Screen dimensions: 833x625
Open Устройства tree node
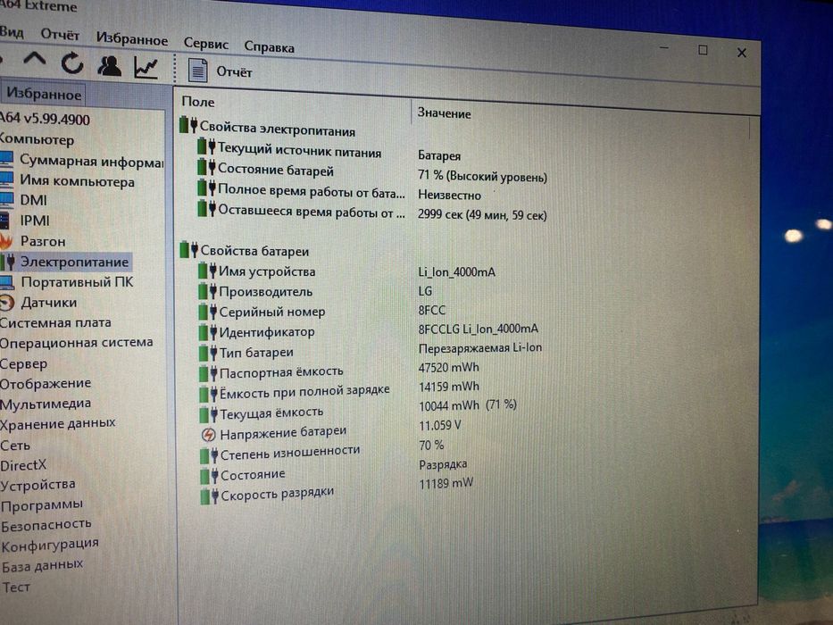pos(37,485)
